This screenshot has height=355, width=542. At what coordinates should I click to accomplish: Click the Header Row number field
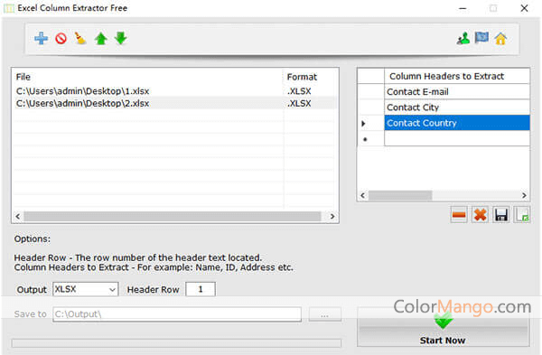point(201,289)
